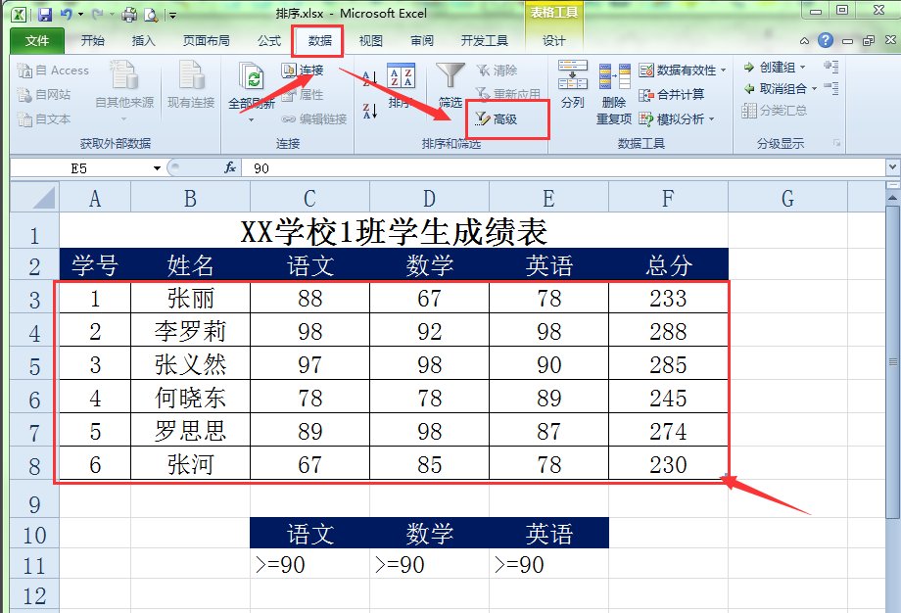
Task: Switch to the 审阅 ribbon tab
Action: point(422,41)
